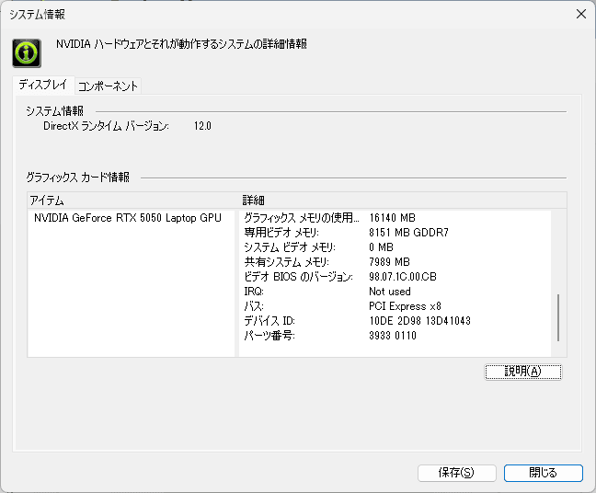The image size is (596, 493).
Task: Select NVIDIA GeForce RTX 5050 Laptop GPU item
Action: [128, 218]
